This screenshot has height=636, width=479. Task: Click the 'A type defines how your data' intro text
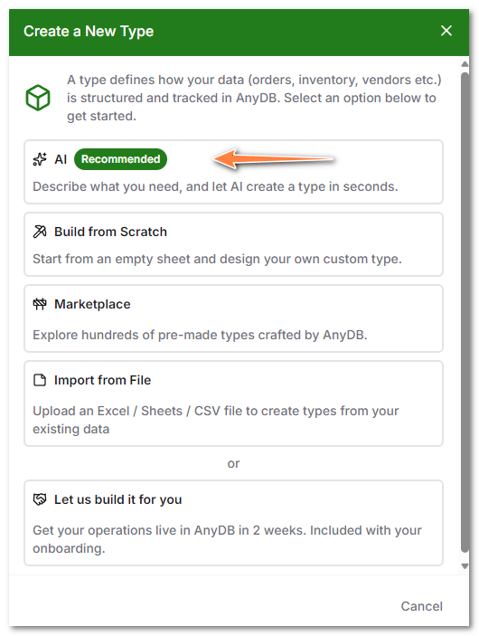pos(254,98)
